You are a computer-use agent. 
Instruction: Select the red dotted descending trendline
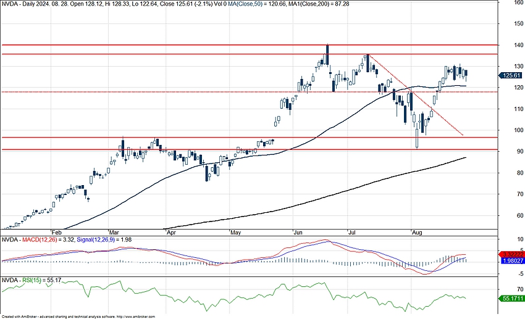416,94
